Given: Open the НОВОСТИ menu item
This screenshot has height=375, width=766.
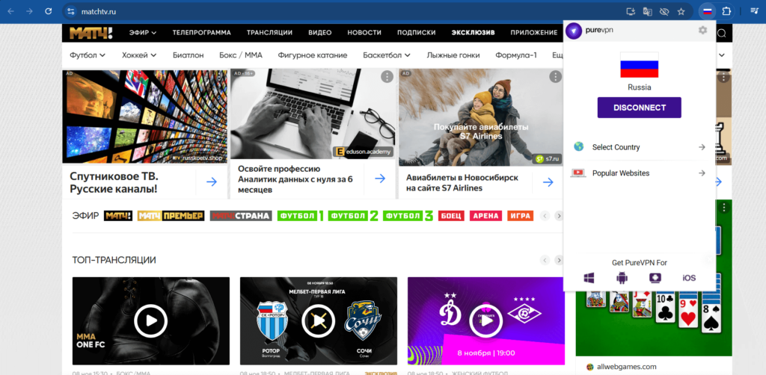Looking at the screenshot, I should (x=364, y=33).
